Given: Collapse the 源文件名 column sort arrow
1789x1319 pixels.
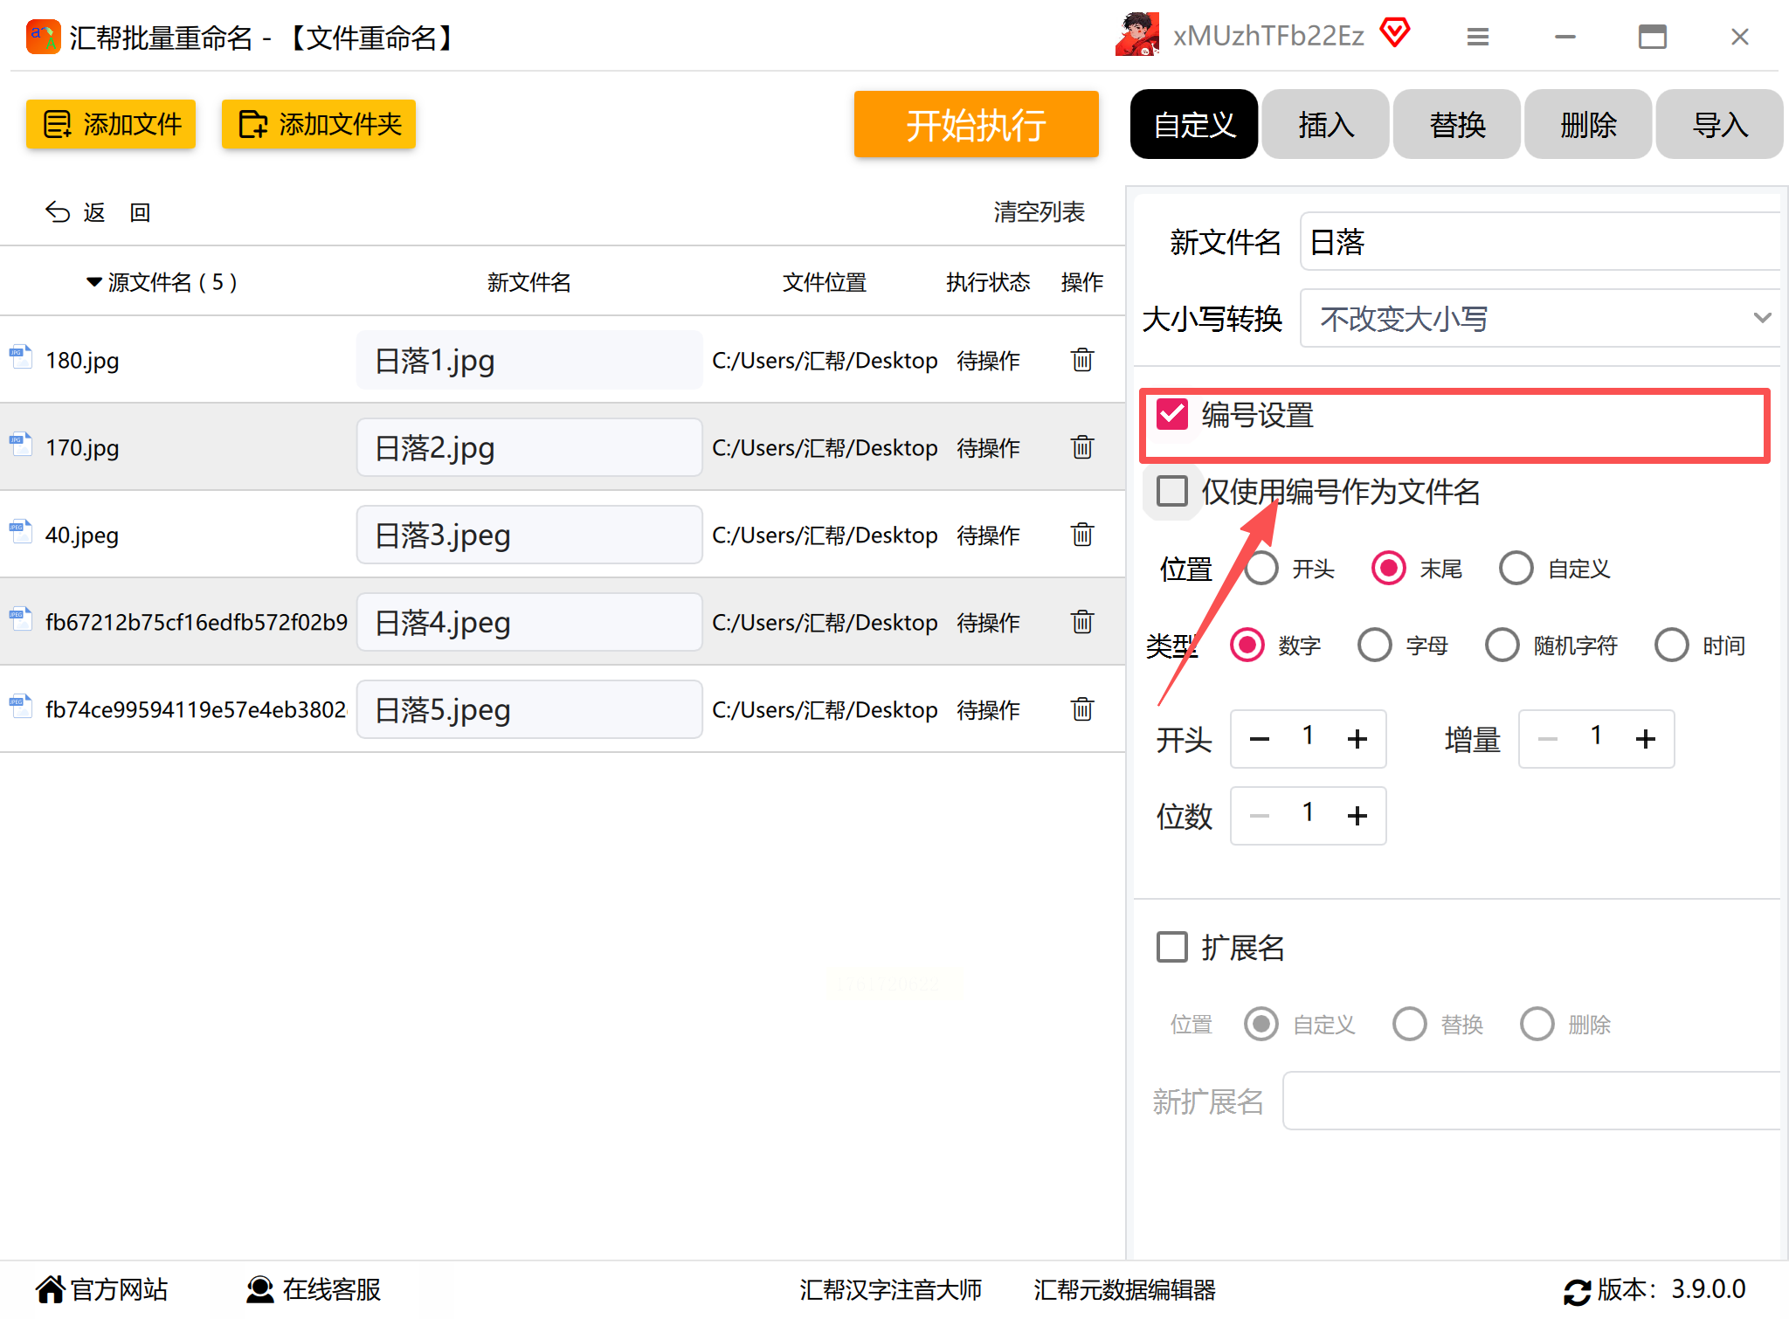Looking at the screenshot, I should click(x=93, y=282).
